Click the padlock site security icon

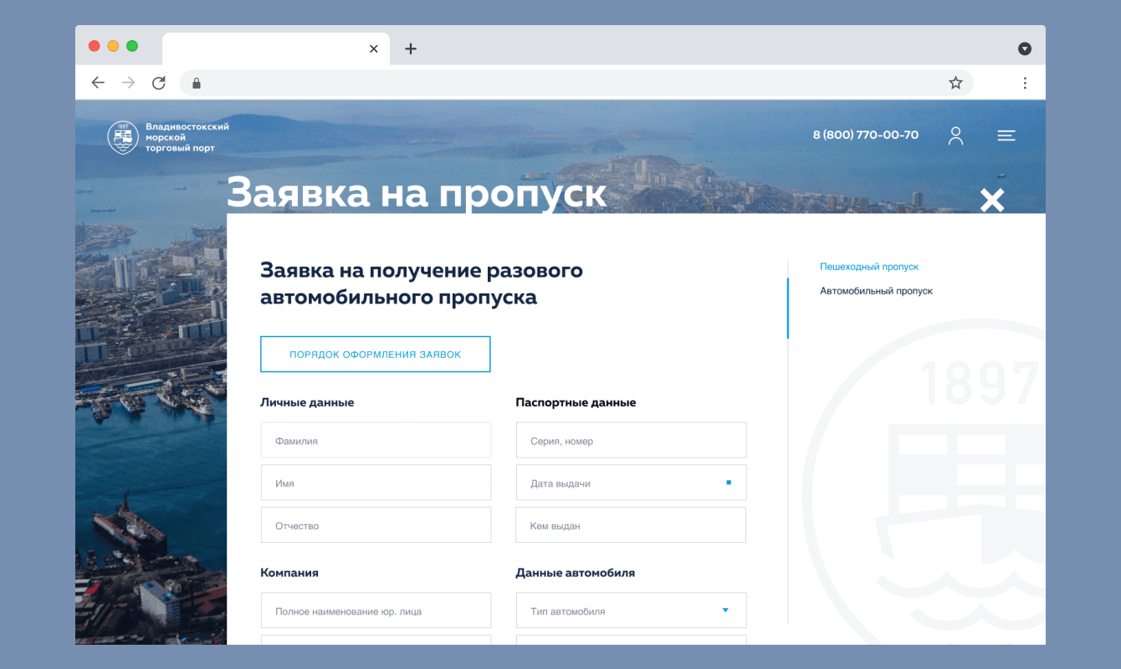click(197, 83)
